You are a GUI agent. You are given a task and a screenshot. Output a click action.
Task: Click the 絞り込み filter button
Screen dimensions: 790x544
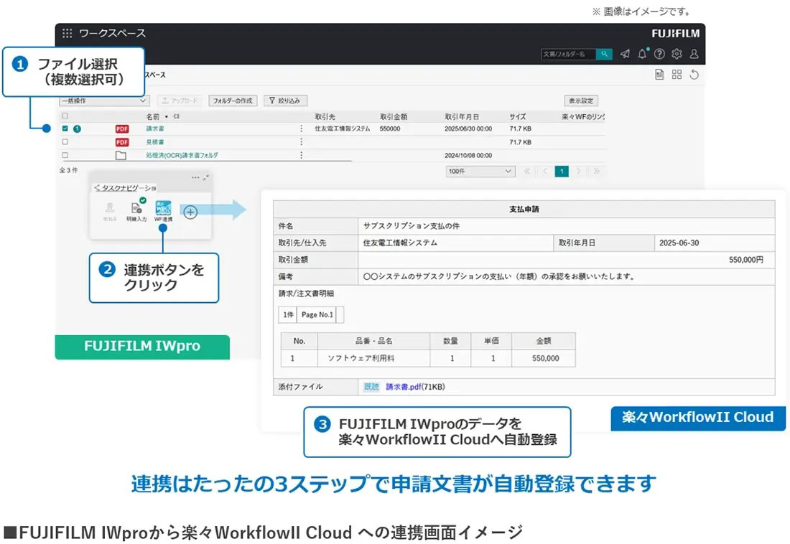[285, 100]
